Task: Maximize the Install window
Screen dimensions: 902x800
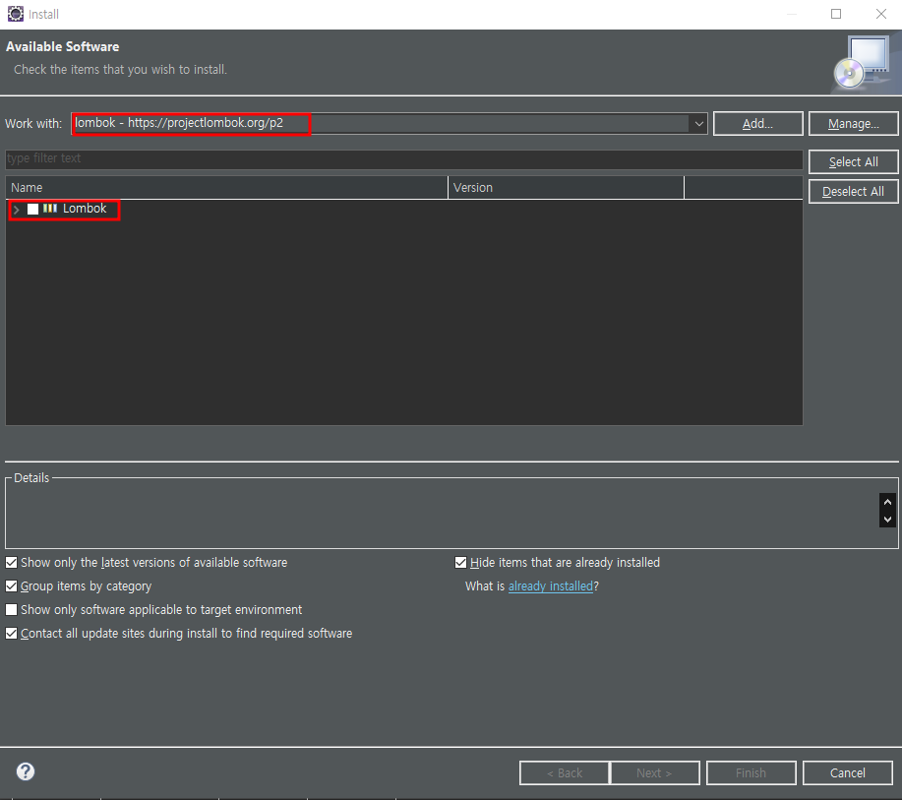Action: coord(836,14)
